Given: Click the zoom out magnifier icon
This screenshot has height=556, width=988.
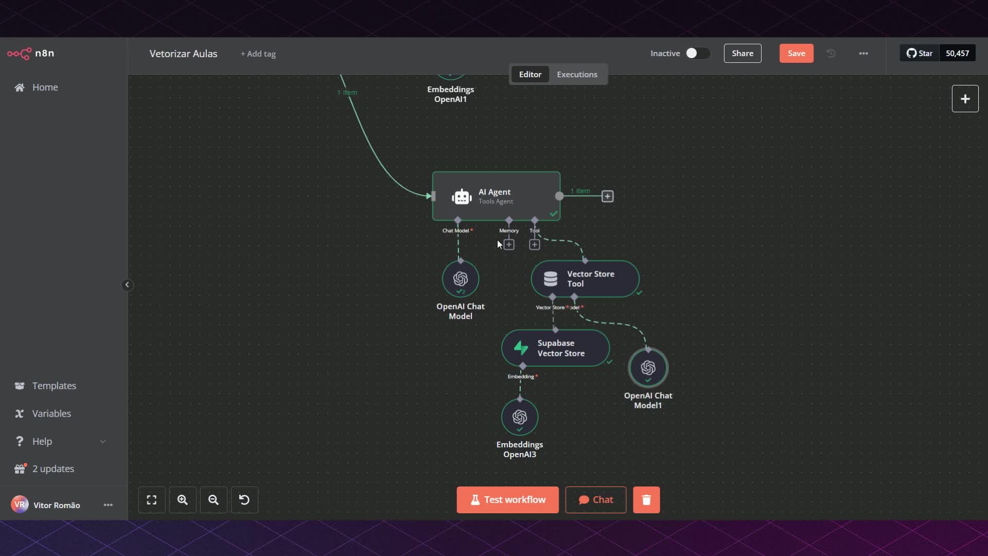Looking at the screenshot, I should [x=214, y=500].
